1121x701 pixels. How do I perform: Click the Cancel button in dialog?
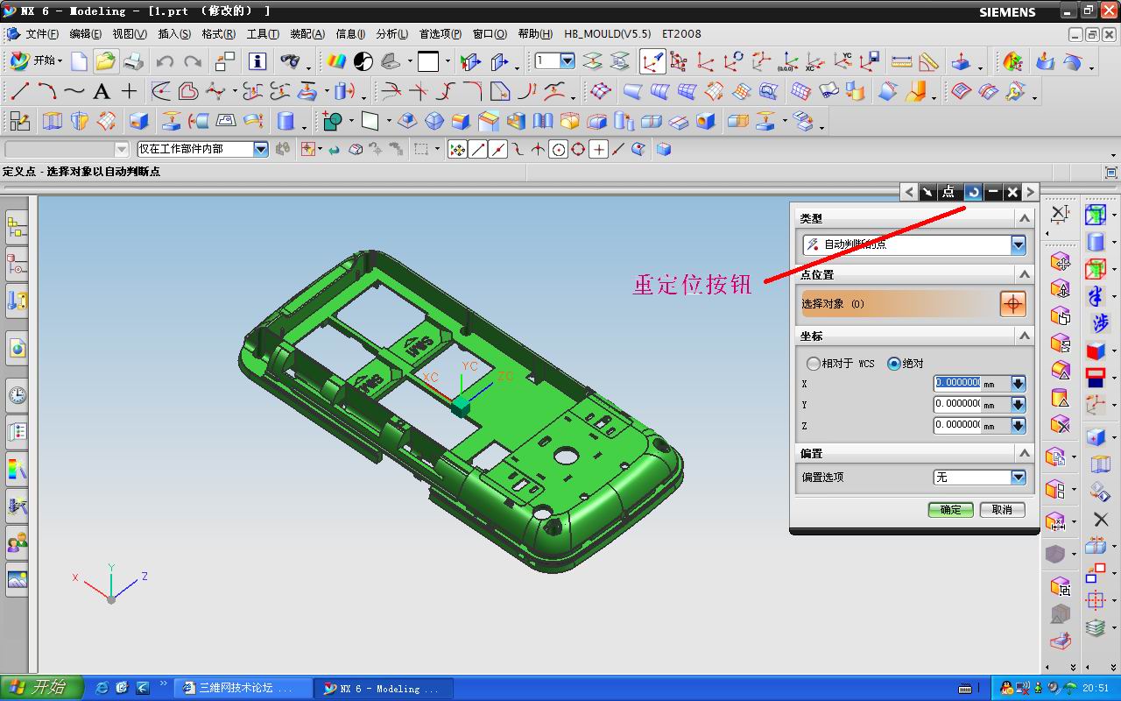(x=1002, y=510)
